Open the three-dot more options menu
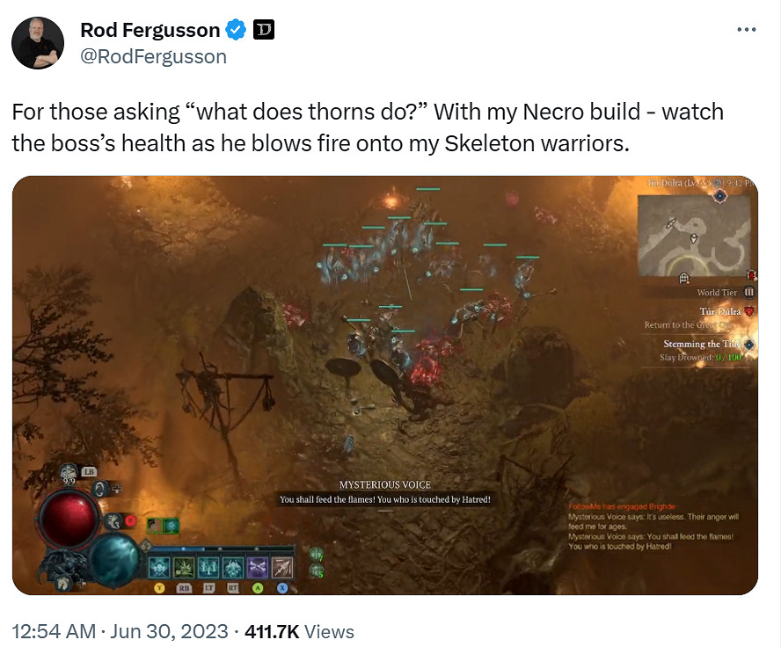 pyautogui.click(x=747, y=30)
